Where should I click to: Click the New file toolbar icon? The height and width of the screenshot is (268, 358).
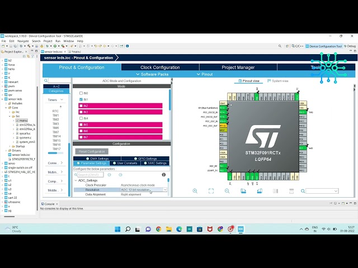tap(3, 46)
